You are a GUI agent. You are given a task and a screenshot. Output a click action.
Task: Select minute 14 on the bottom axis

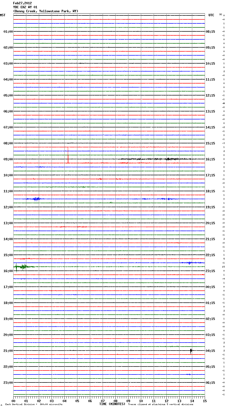click(192, 401)
